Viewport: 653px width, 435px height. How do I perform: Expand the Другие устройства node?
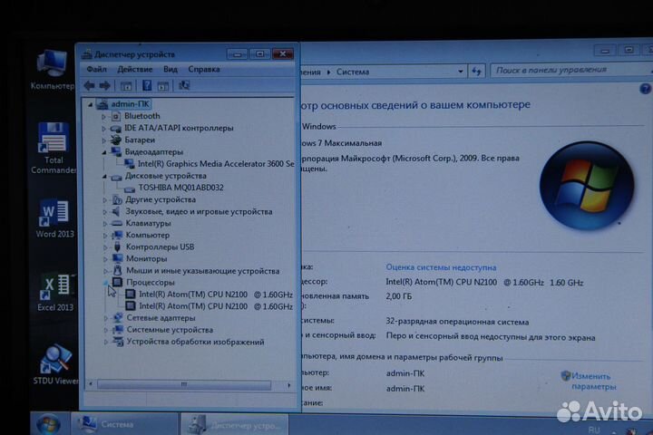[105, 199]
